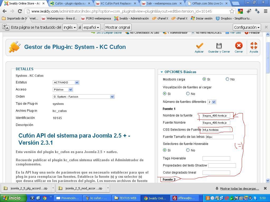Open FileZilla offlinea taskbar item
This screenshot has width=270, height=202.
pos(184,198)
